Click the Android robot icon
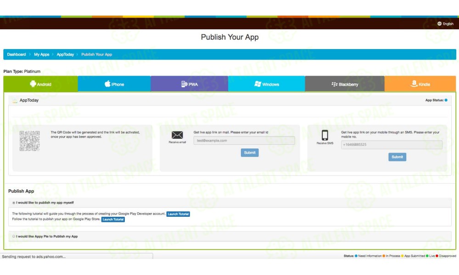Viewport: 459px width, 275px height. tap(33, 84)
